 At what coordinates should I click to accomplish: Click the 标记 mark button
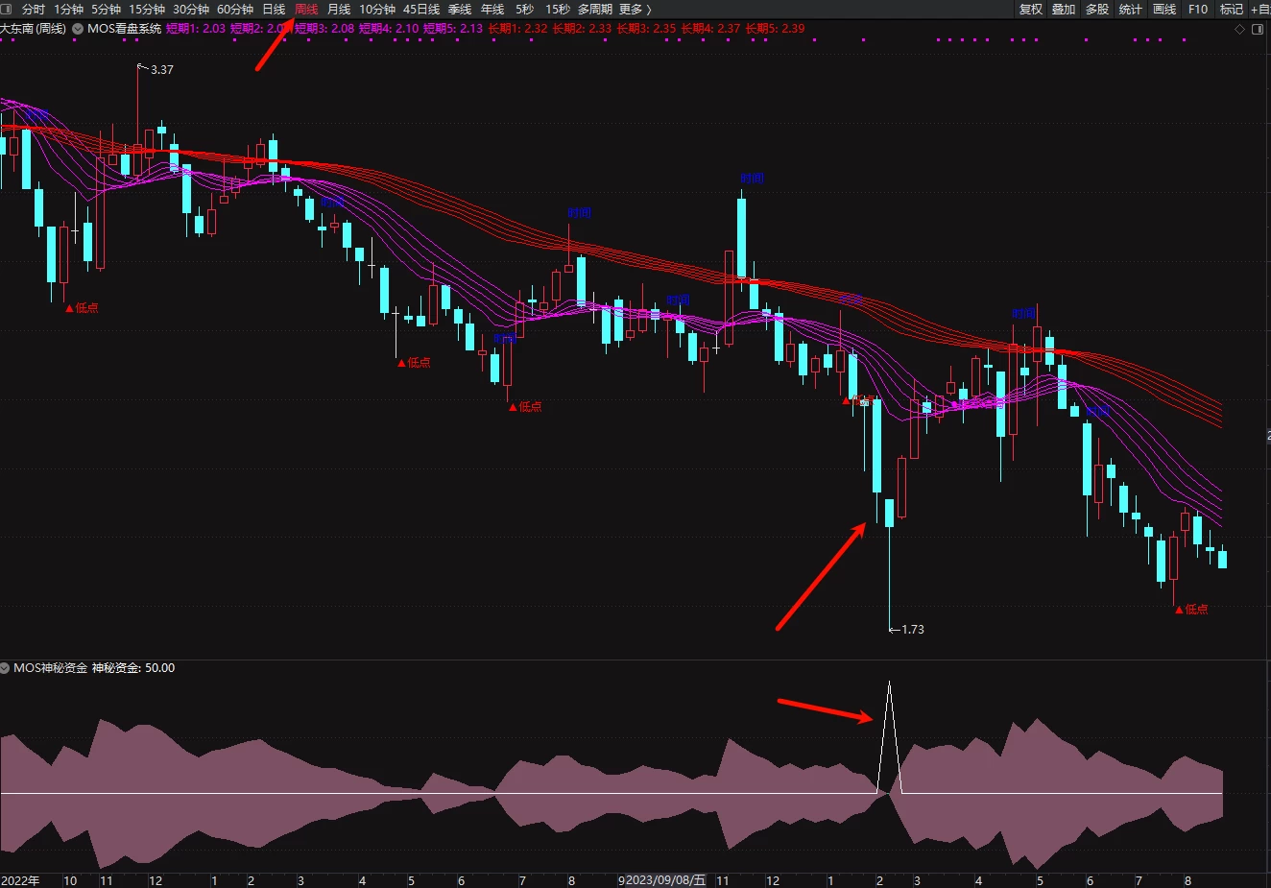point(1232,10)
